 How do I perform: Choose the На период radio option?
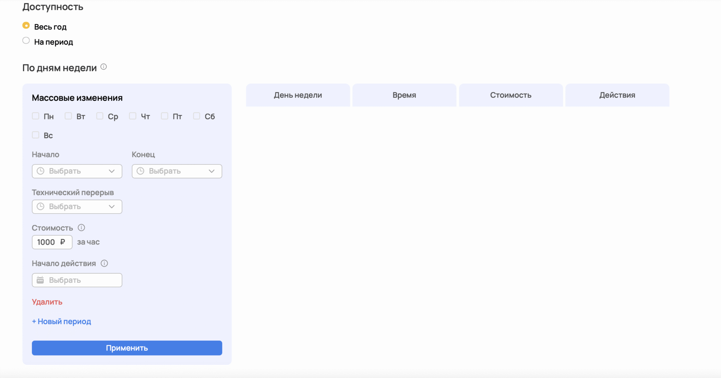click(x=26, y=40)
